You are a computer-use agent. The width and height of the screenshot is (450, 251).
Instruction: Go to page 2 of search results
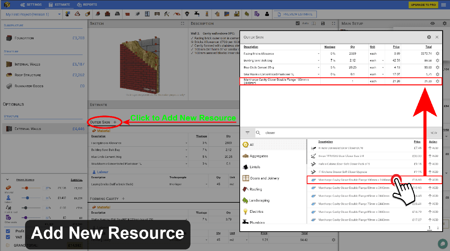coord(438,228)
